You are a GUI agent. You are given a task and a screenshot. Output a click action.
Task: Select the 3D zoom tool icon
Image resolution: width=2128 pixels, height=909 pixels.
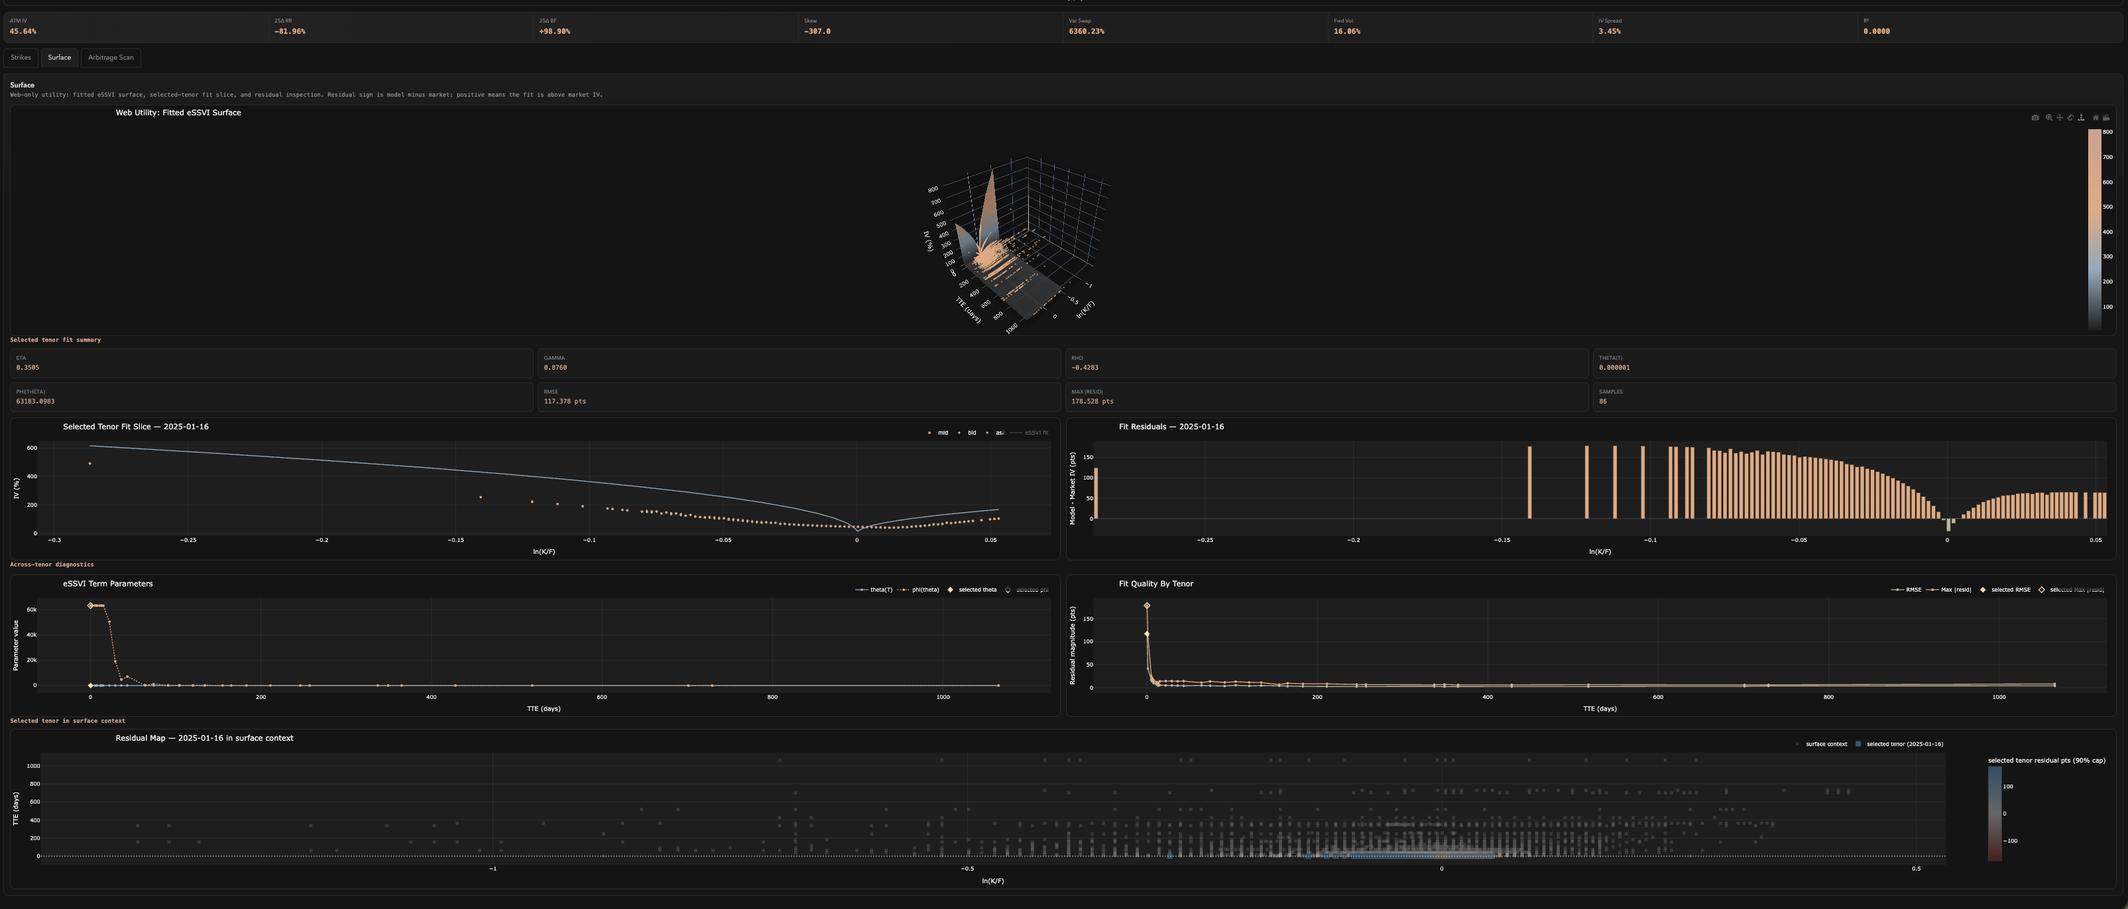[x=2048, y=118]
